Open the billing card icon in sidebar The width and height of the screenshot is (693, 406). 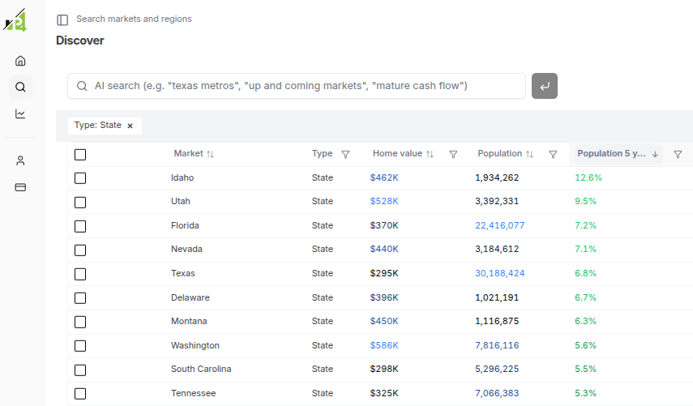click(x=20, y=187)
